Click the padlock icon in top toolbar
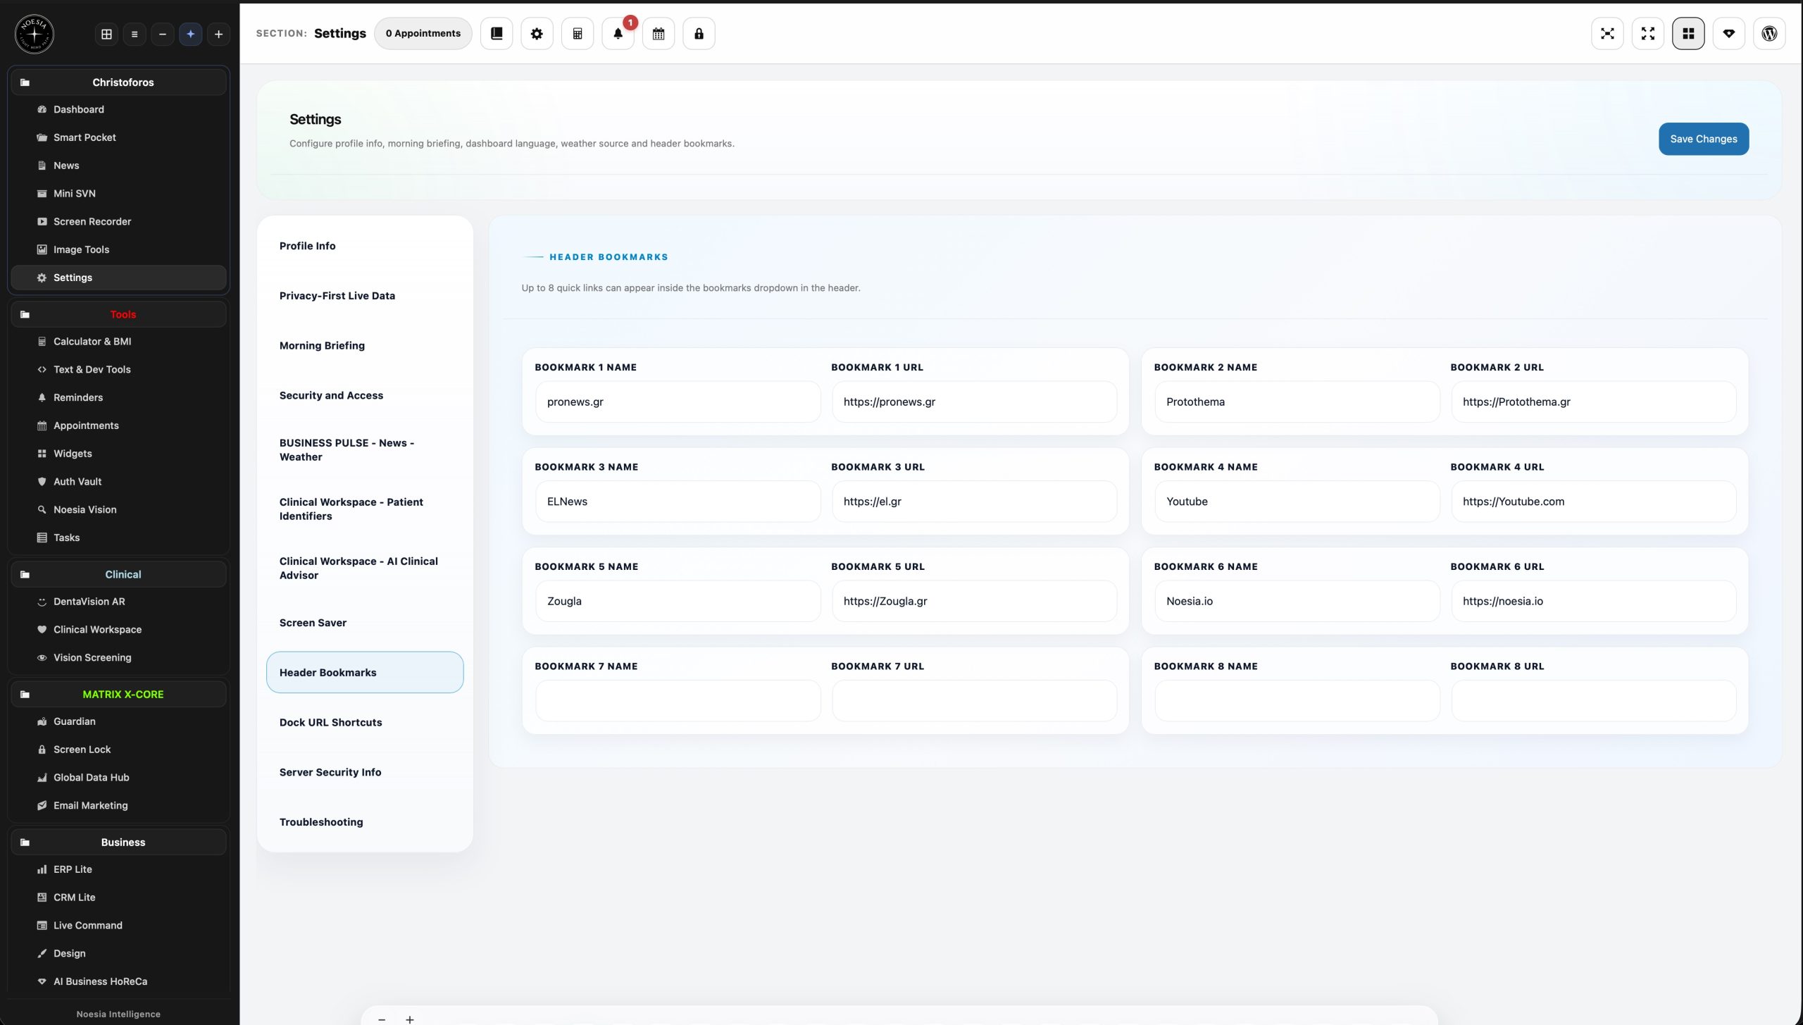The image size is (1803, 1025). coord(699,33)
